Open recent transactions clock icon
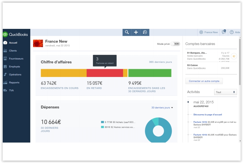 (145, 32)
